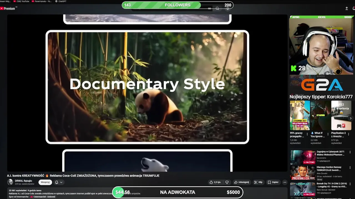This screenshot has width=355, height=199.
Task: Click the Followers goal progress bar
Action: 177,5
